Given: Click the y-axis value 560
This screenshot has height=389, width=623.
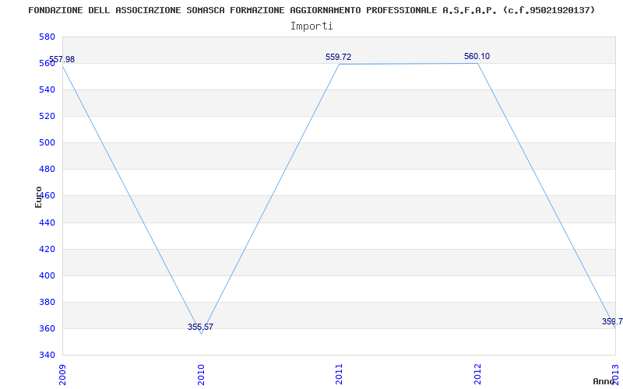Looking at the screenshot, I should click(47, 64).
